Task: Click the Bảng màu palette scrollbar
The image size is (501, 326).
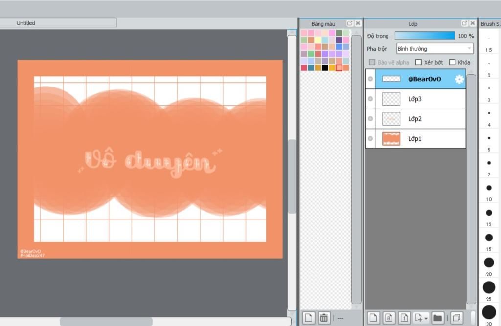Action: tap(356, 169)
